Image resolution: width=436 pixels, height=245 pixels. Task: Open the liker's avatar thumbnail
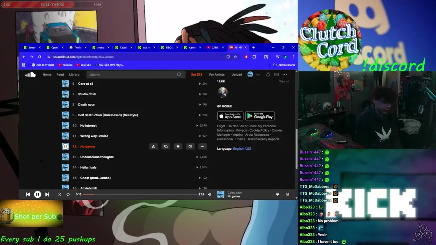coord(222,92)
